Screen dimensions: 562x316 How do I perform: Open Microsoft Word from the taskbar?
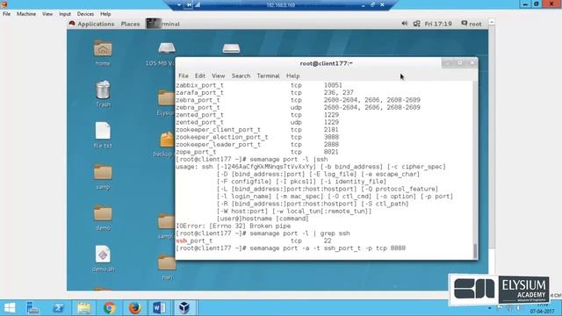click(x=159, y=308)
